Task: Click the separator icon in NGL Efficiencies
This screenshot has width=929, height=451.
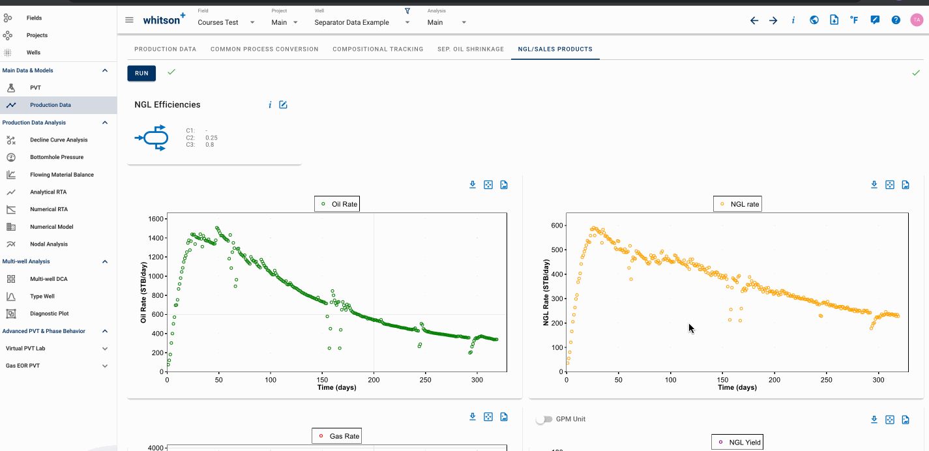Action: [x=151, y=138]
